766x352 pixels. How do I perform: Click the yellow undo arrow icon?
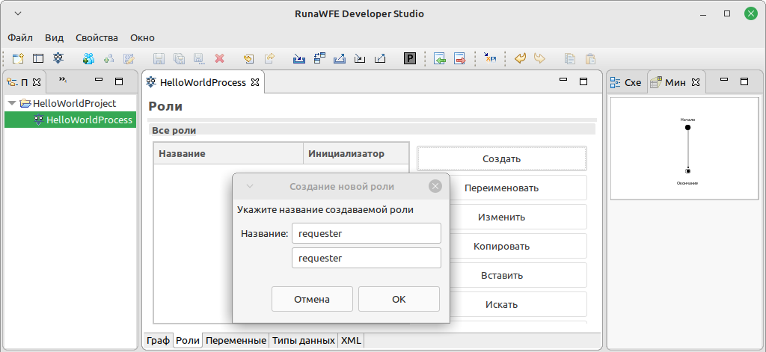pyautogui.click(x=520, y=58)
